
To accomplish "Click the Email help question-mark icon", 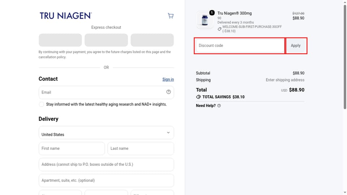I will (169, 92).
